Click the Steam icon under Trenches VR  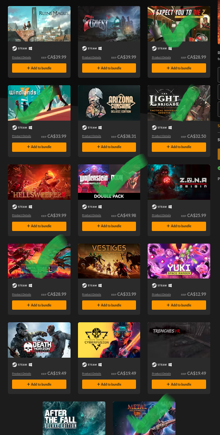(154, 365)
